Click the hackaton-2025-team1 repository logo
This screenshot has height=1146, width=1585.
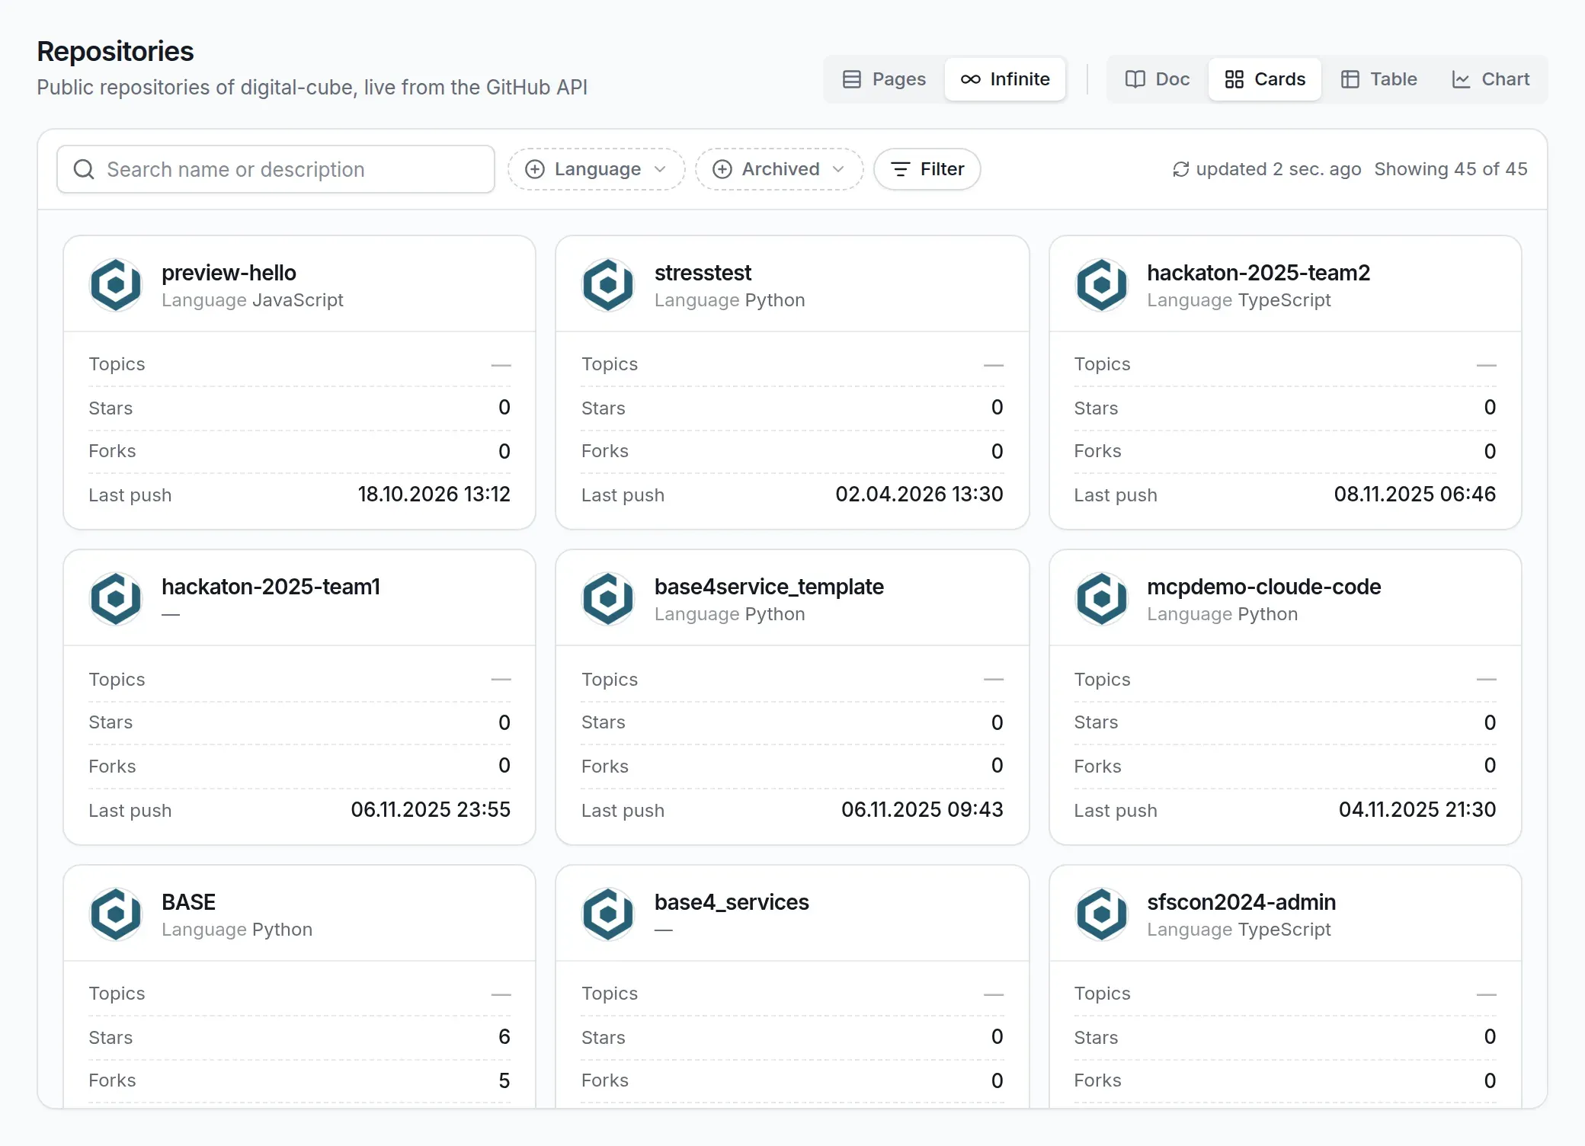116,599
